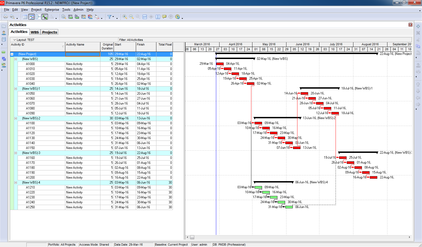Open the Resources icon in left sidebar
This screenshot has width=422, height=247.
[4, 33]
